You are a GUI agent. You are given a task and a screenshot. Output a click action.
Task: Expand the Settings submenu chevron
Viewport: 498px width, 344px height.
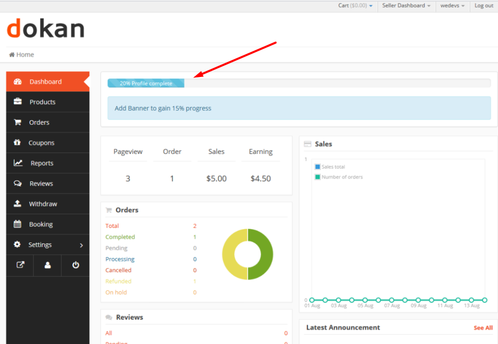(x=81, y=245)
